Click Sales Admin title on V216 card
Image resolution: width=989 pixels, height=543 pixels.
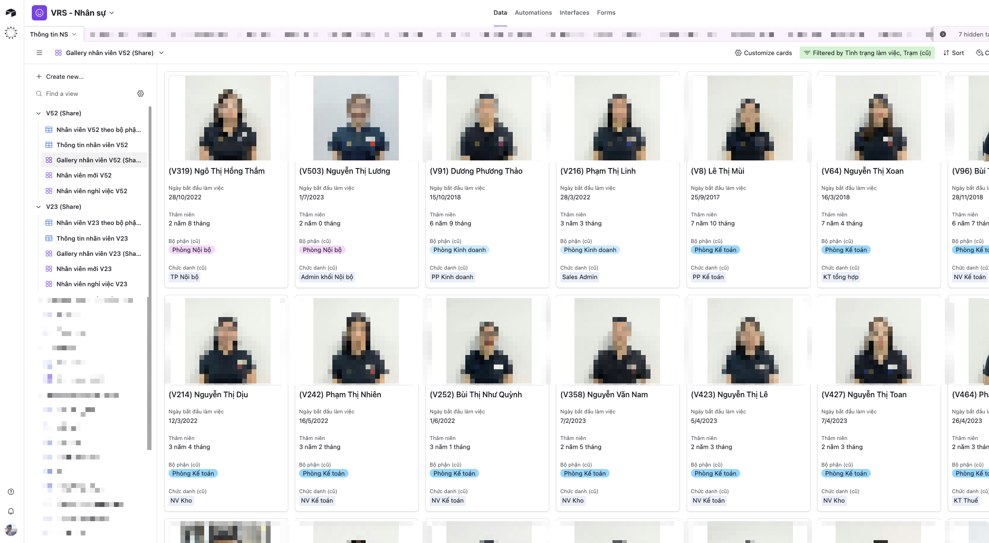pyautogui.click(x=580, y=277)
